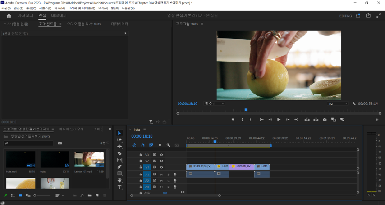Toggle Snap magnet in timeline
The width and height of the screenshot is (385, 205).
[142, 145]
